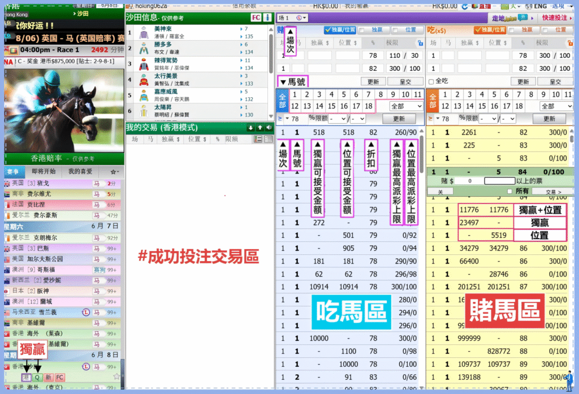This screenshot has height=394, width=579.
Task: Open 全部 dropdown in orange horse number grid
Action: pyautogui.click(x=556, y=106)
